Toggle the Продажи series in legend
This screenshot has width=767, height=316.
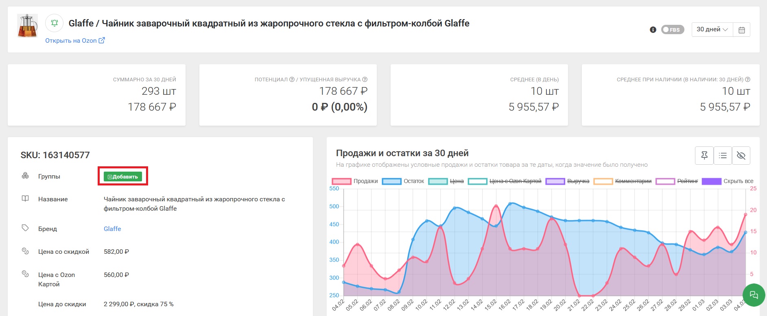click(355, 181)
